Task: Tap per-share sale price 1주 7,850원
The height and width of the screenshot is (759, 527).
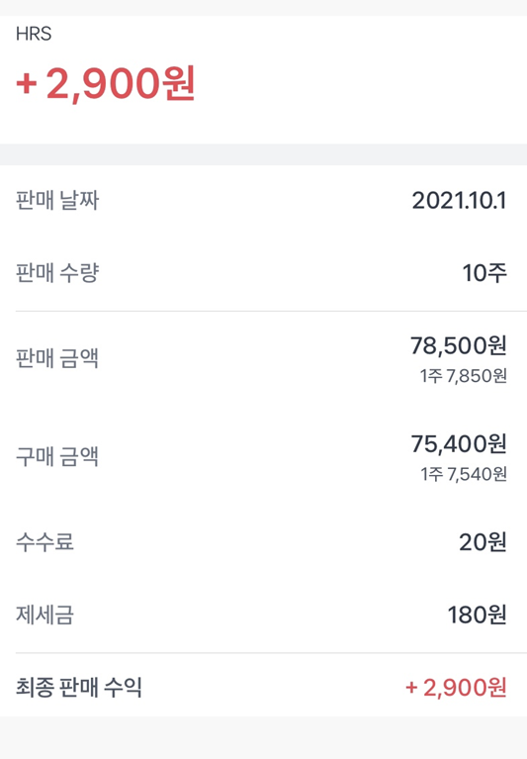Action: point(464,376)
